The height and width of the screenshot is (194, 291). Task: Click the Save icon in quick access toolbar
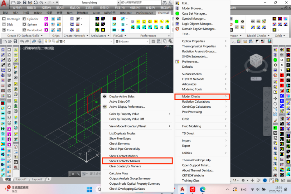24,2
